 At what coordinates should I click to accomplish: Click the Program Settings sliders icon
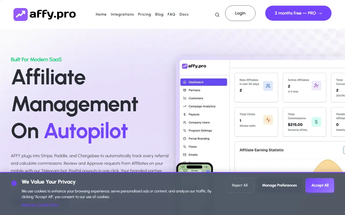pyautogui.click(x=185, y=131)
